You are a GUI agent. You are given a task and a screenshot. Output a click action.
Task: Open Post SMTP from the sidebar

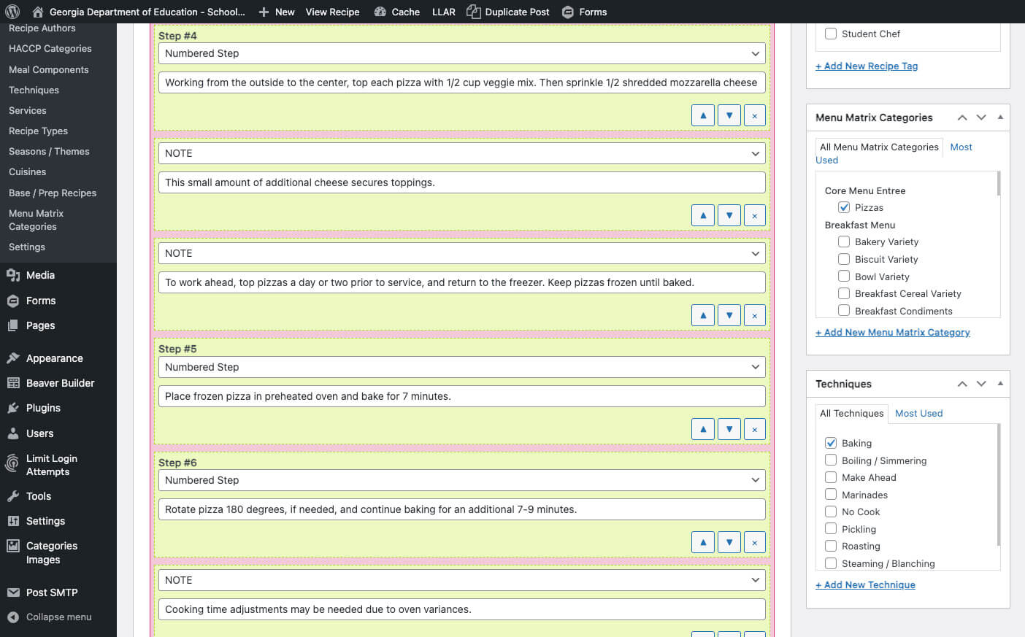(50, 592)
